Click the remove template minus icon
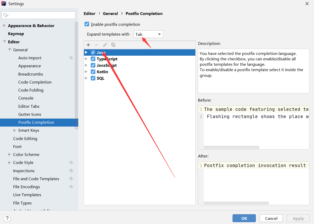 point(97,45)
